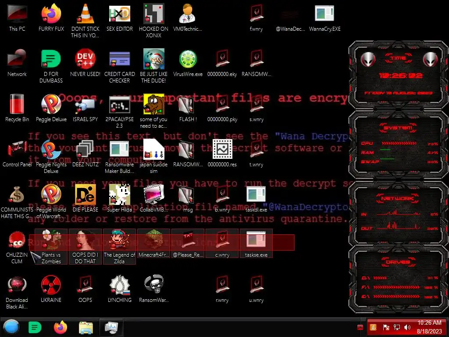Launch VirusWire.exe lime icon
The width and height of the screenshot is (449, 337).
pos(188,63)
